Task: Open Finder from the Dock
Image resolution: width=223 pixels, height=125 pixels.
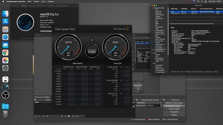Action: tap(6, 14)
